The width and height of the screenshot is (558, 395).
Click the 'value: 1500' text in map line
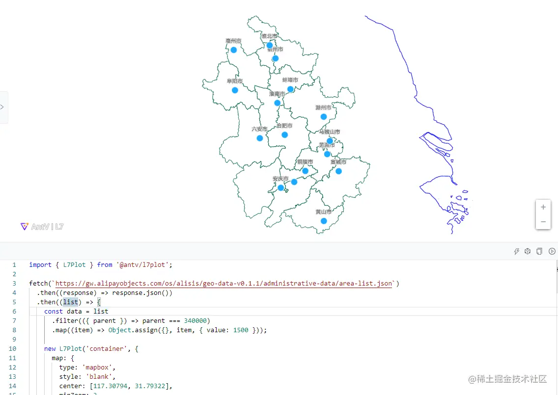(227, 330)
